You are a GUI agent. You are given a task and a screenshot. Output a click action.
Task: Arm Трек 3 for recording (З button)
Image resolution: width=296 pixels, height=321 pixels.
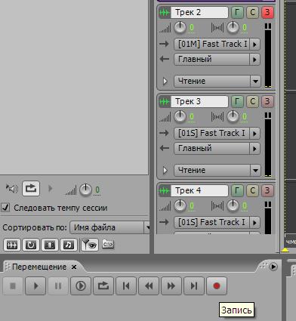(267, 101)
